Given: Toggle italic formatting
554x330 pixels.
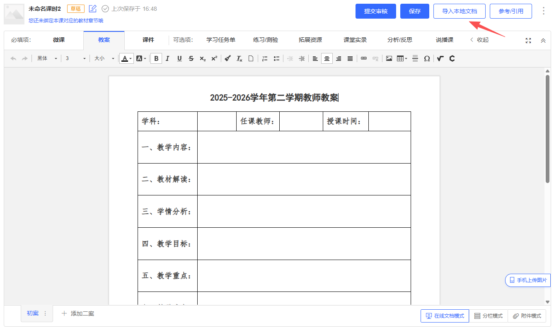Looking at the screenshot, I should coord(167,59).
